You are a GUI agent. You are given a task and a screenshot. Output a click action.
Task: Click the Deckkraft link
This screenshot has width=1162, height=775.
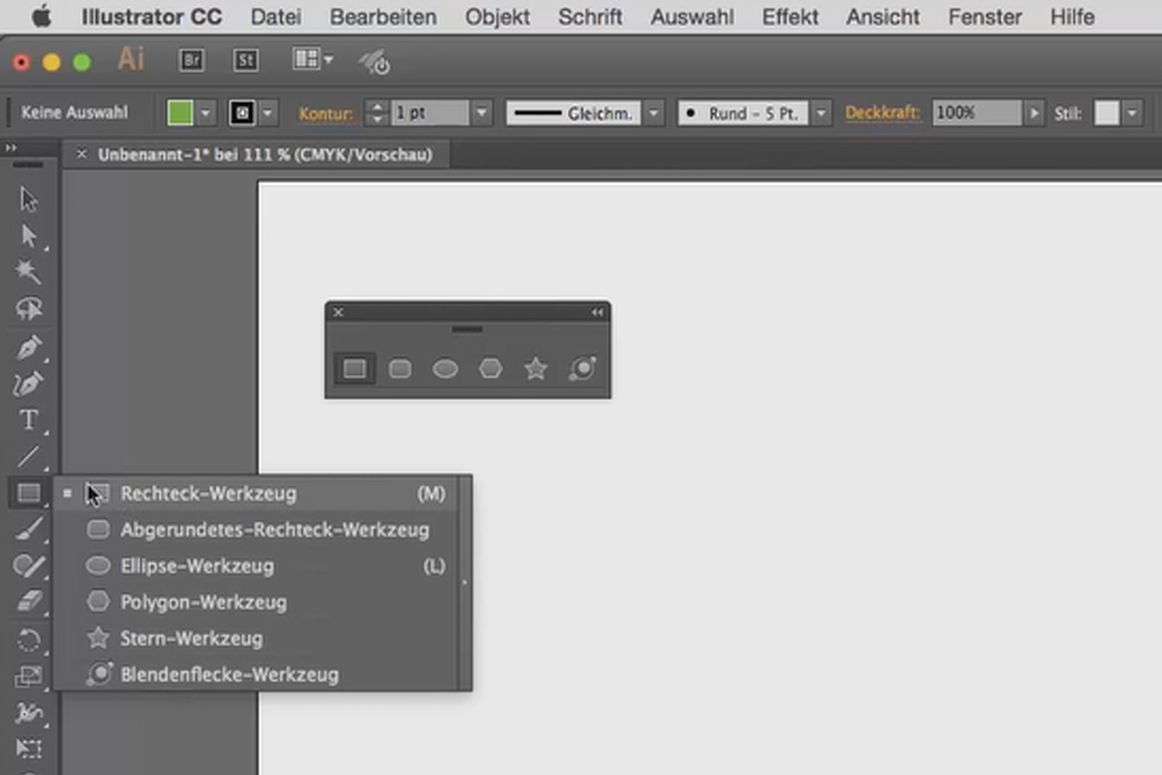pyautogui.click(x=882, y=112)
